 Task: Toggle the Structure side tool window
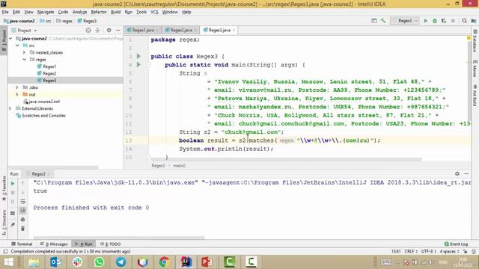4,223
